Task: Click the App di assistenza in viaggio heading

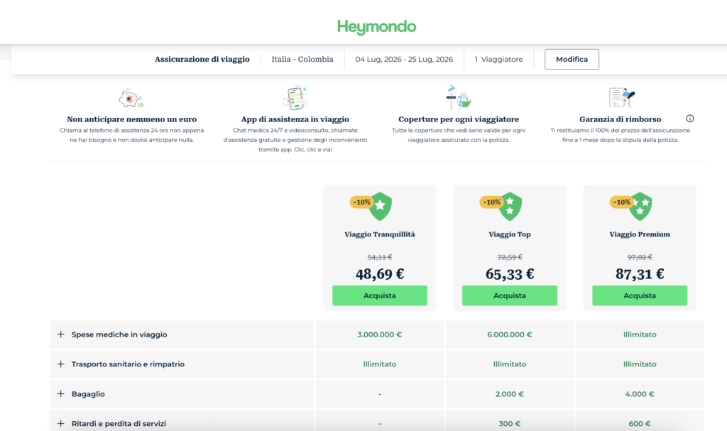Action: pyautogui.click(x=295, y=119)
